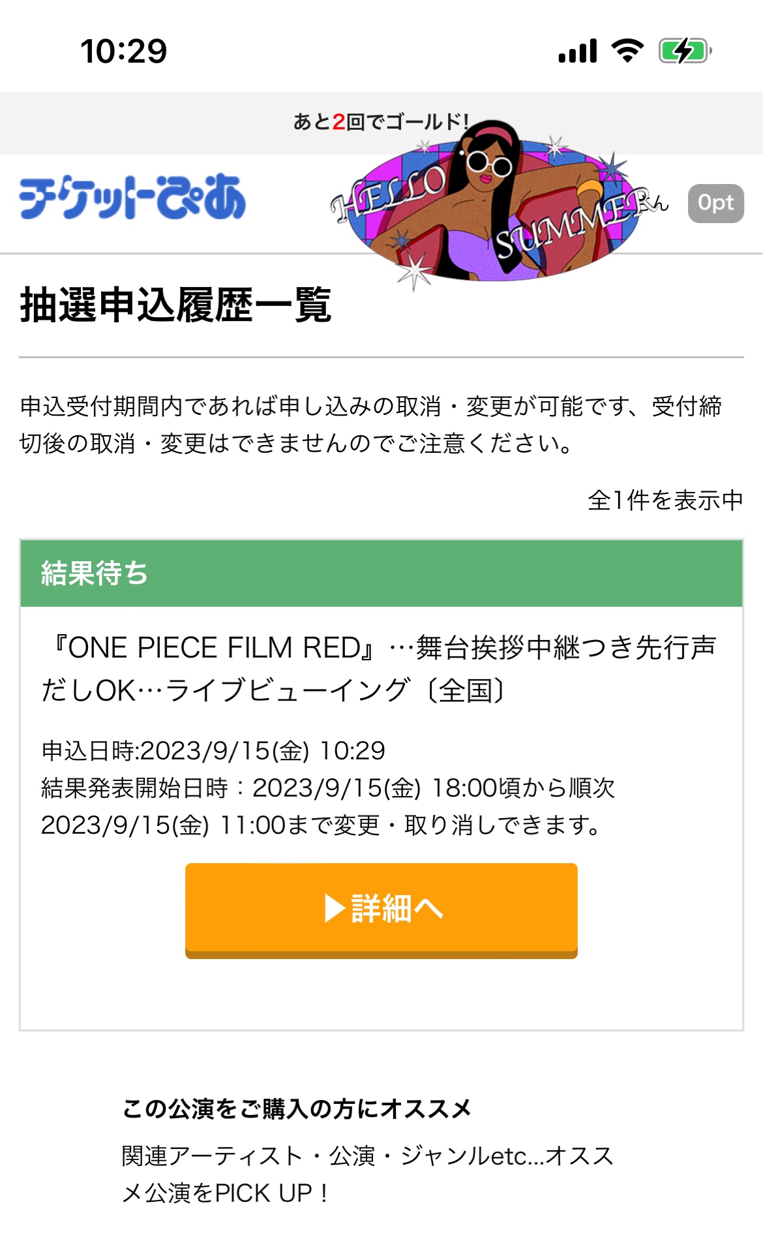Select the 結果待ち status header
This screenshot has height=1241, width=763.
[381, 574]
